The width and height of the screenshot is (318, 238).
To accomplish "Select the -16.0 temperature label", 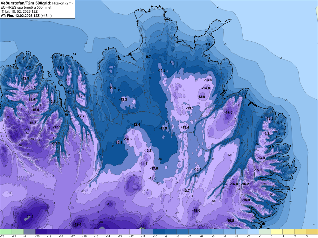I will [x=234, y=184].
